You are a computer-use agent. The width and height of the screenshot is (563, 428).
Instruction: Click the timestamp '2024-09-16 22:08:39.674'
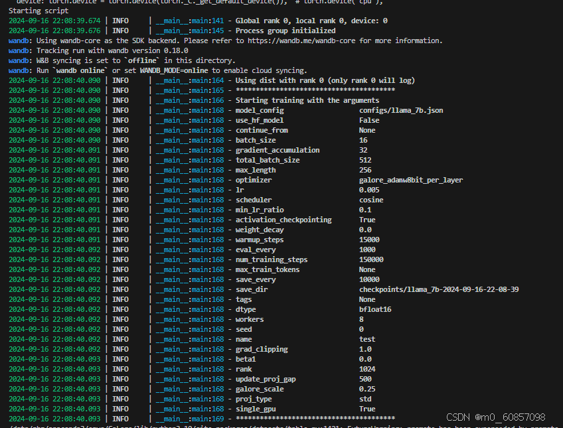tap(54, 21)
